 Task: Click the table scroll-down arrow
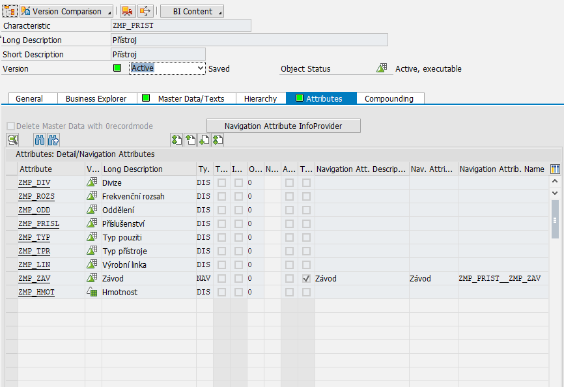click(x=555, y=193)
